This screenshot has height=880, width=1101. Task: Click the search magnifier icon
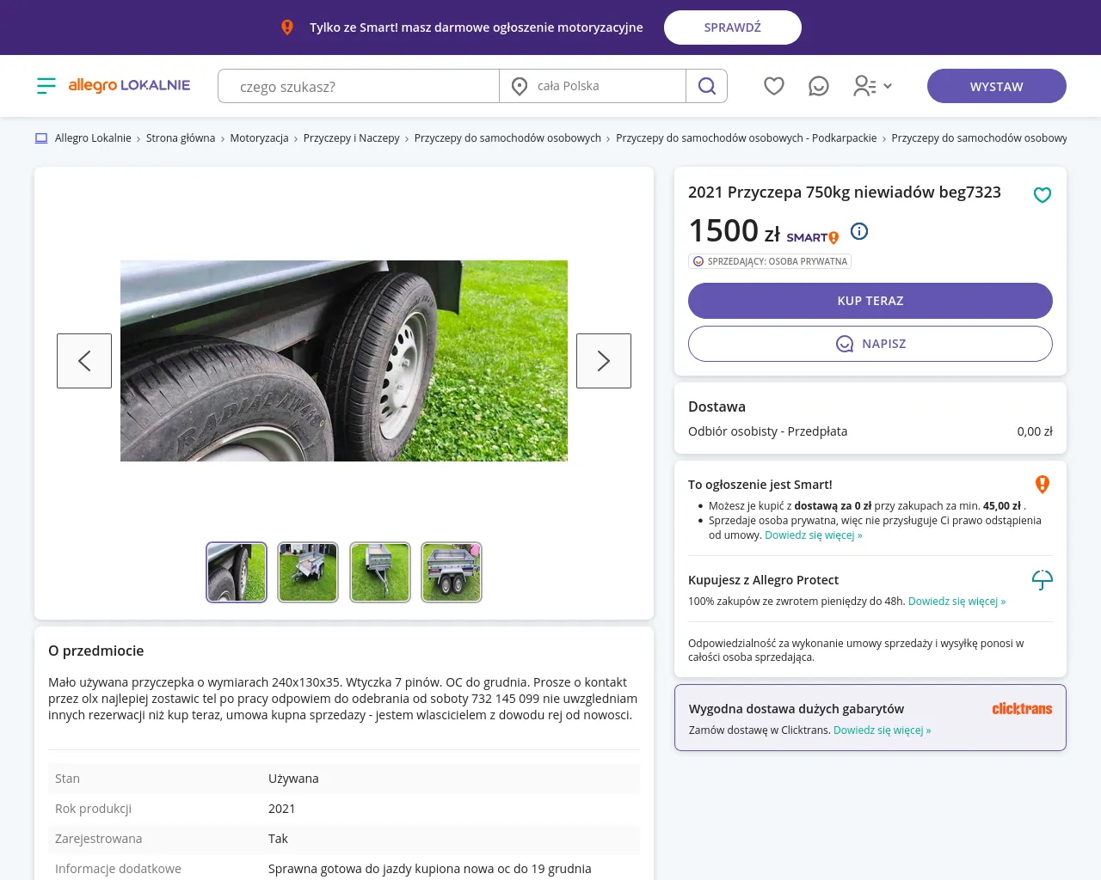tap(707, 86)
